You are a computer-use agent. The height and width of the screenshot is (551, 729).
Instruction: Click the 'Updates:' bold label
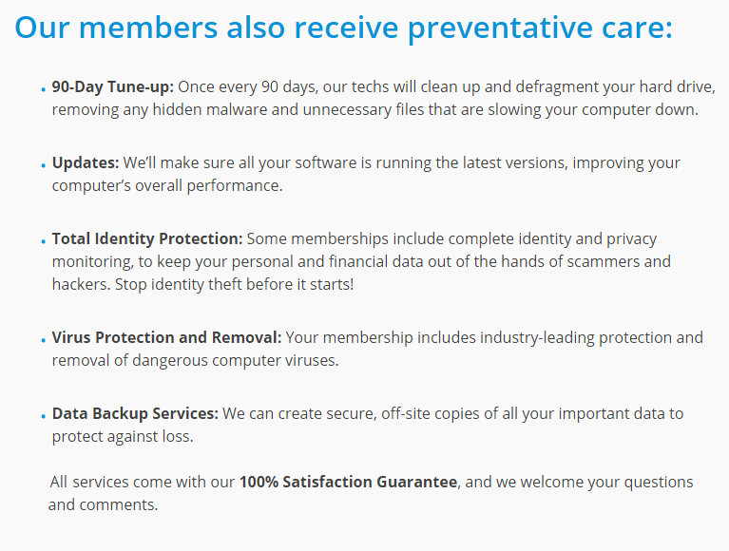click(x=86, y=163)
